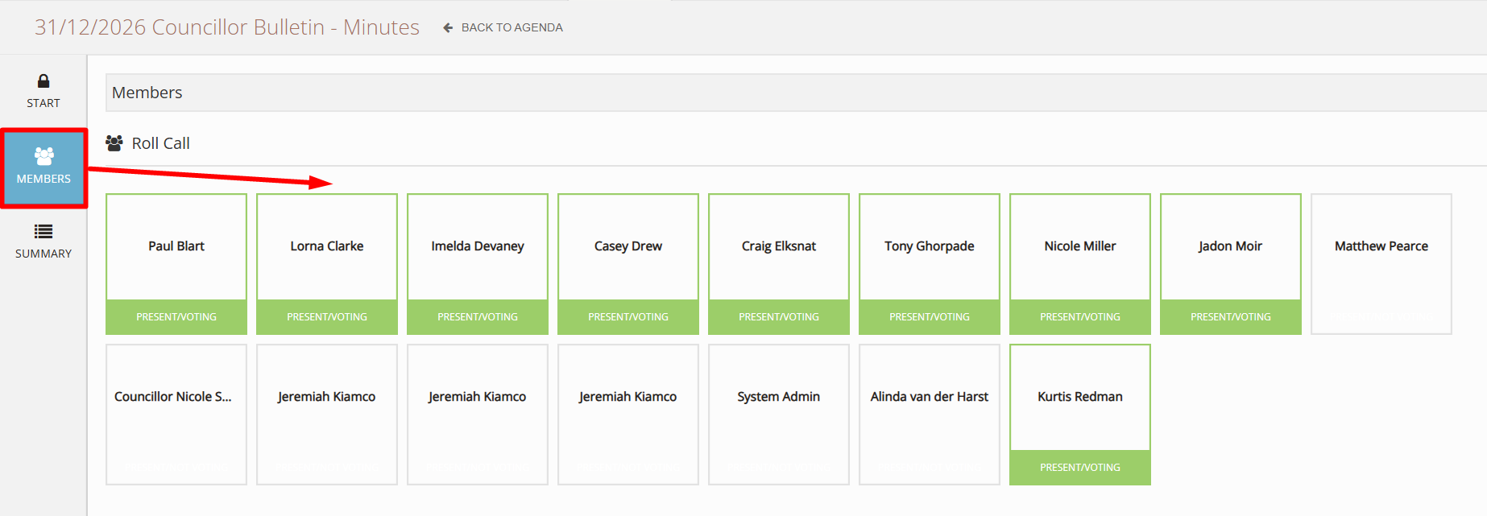The height and width of the screenshot is (516, 1487).
Task: Toggle Kurtis Redman attendance card
Action: [1080, 398]
